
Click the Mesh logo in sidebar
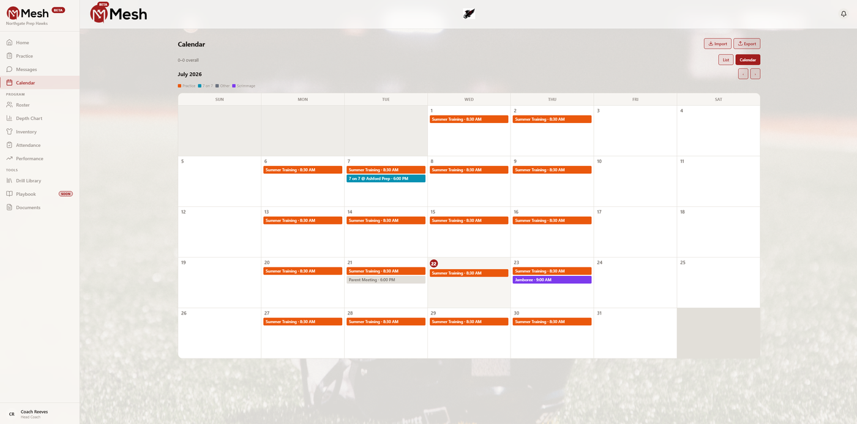(28, 13)
